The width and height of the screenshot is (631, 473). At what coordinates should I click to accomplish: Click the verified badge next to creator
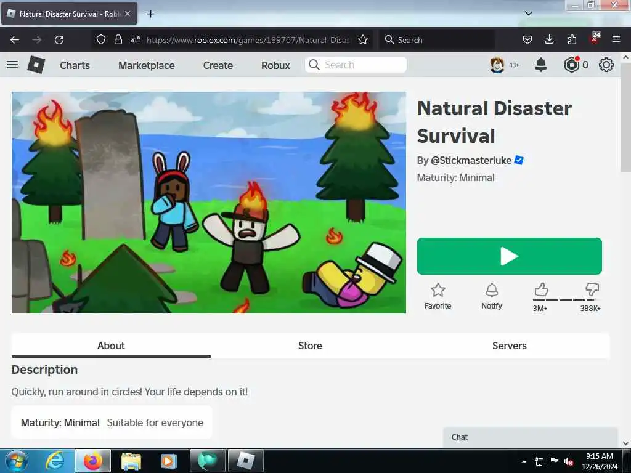click(519, 160)
